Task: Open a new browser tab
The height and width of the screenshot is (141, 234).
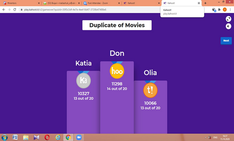Action: pyautogui.click(x=206, y=3)
